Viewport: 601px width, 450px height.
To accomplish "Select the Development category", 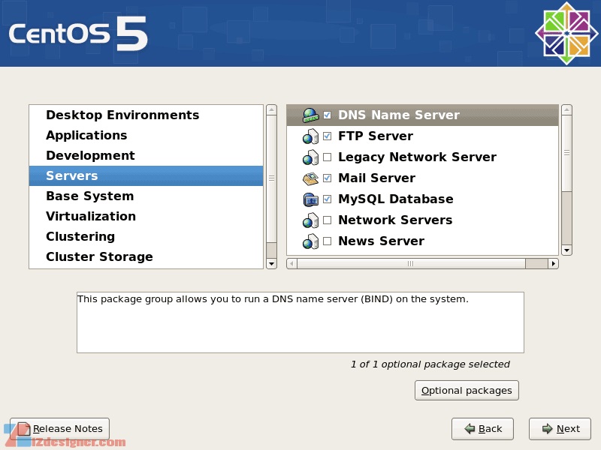I will coord(146,156).
